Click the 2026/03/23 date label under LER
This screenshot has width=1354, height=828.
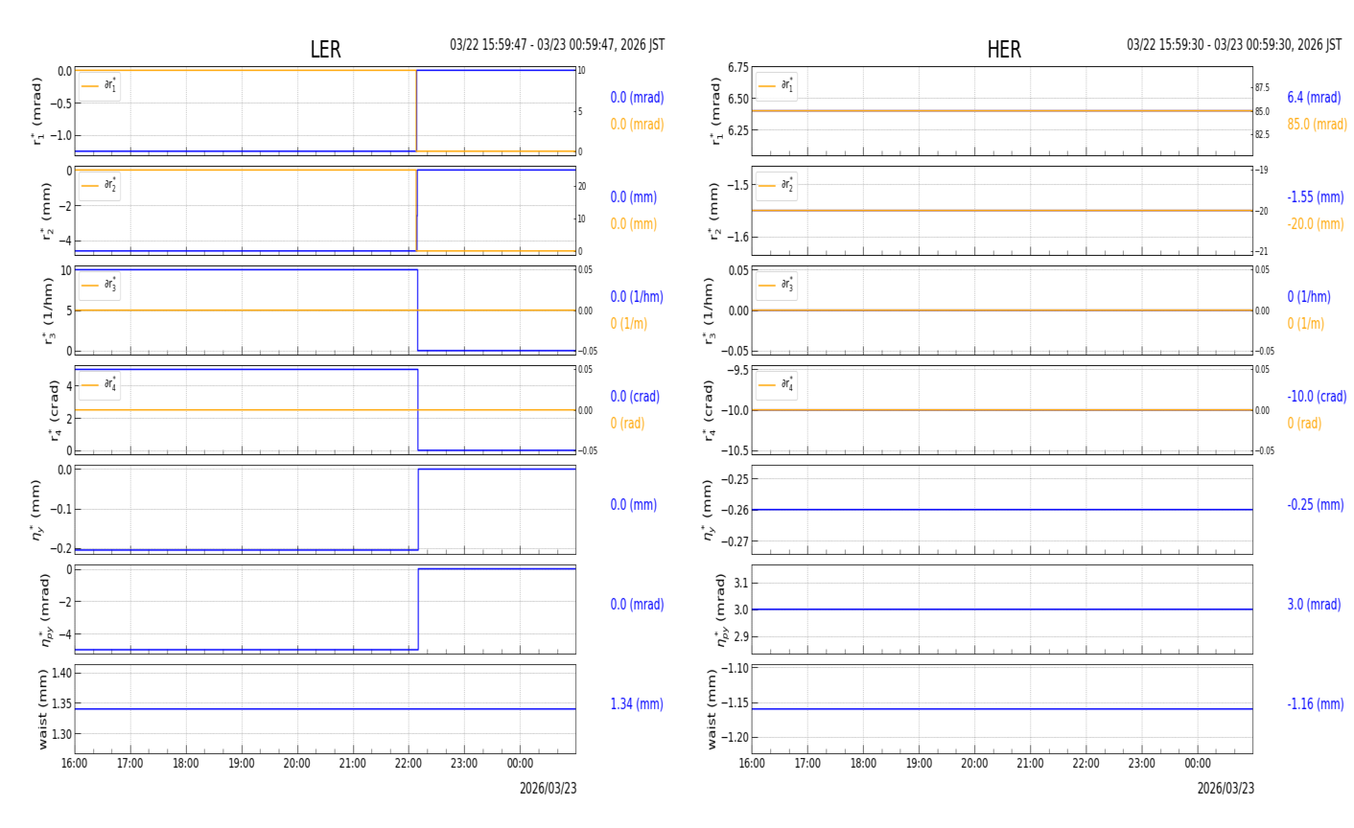pos(548,789)
